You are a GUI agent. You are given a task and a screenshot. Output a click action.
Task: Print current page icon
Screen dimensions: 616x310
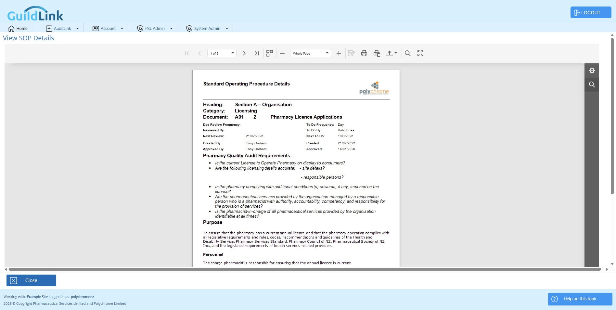[377, 53]
